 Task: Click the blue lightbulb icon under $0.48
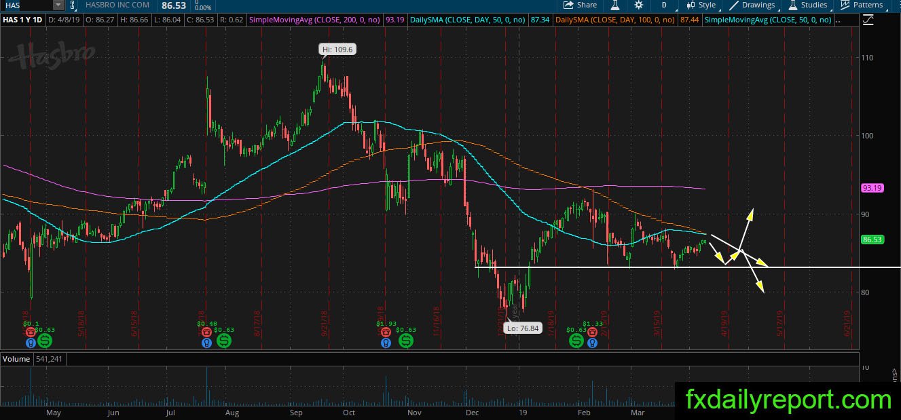pos(206,343)
